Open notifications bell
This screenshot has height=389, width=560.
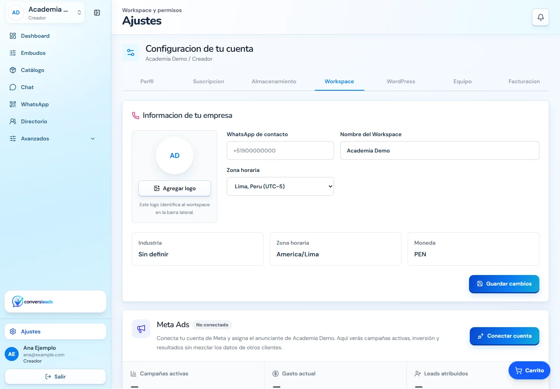coord(541,17)
